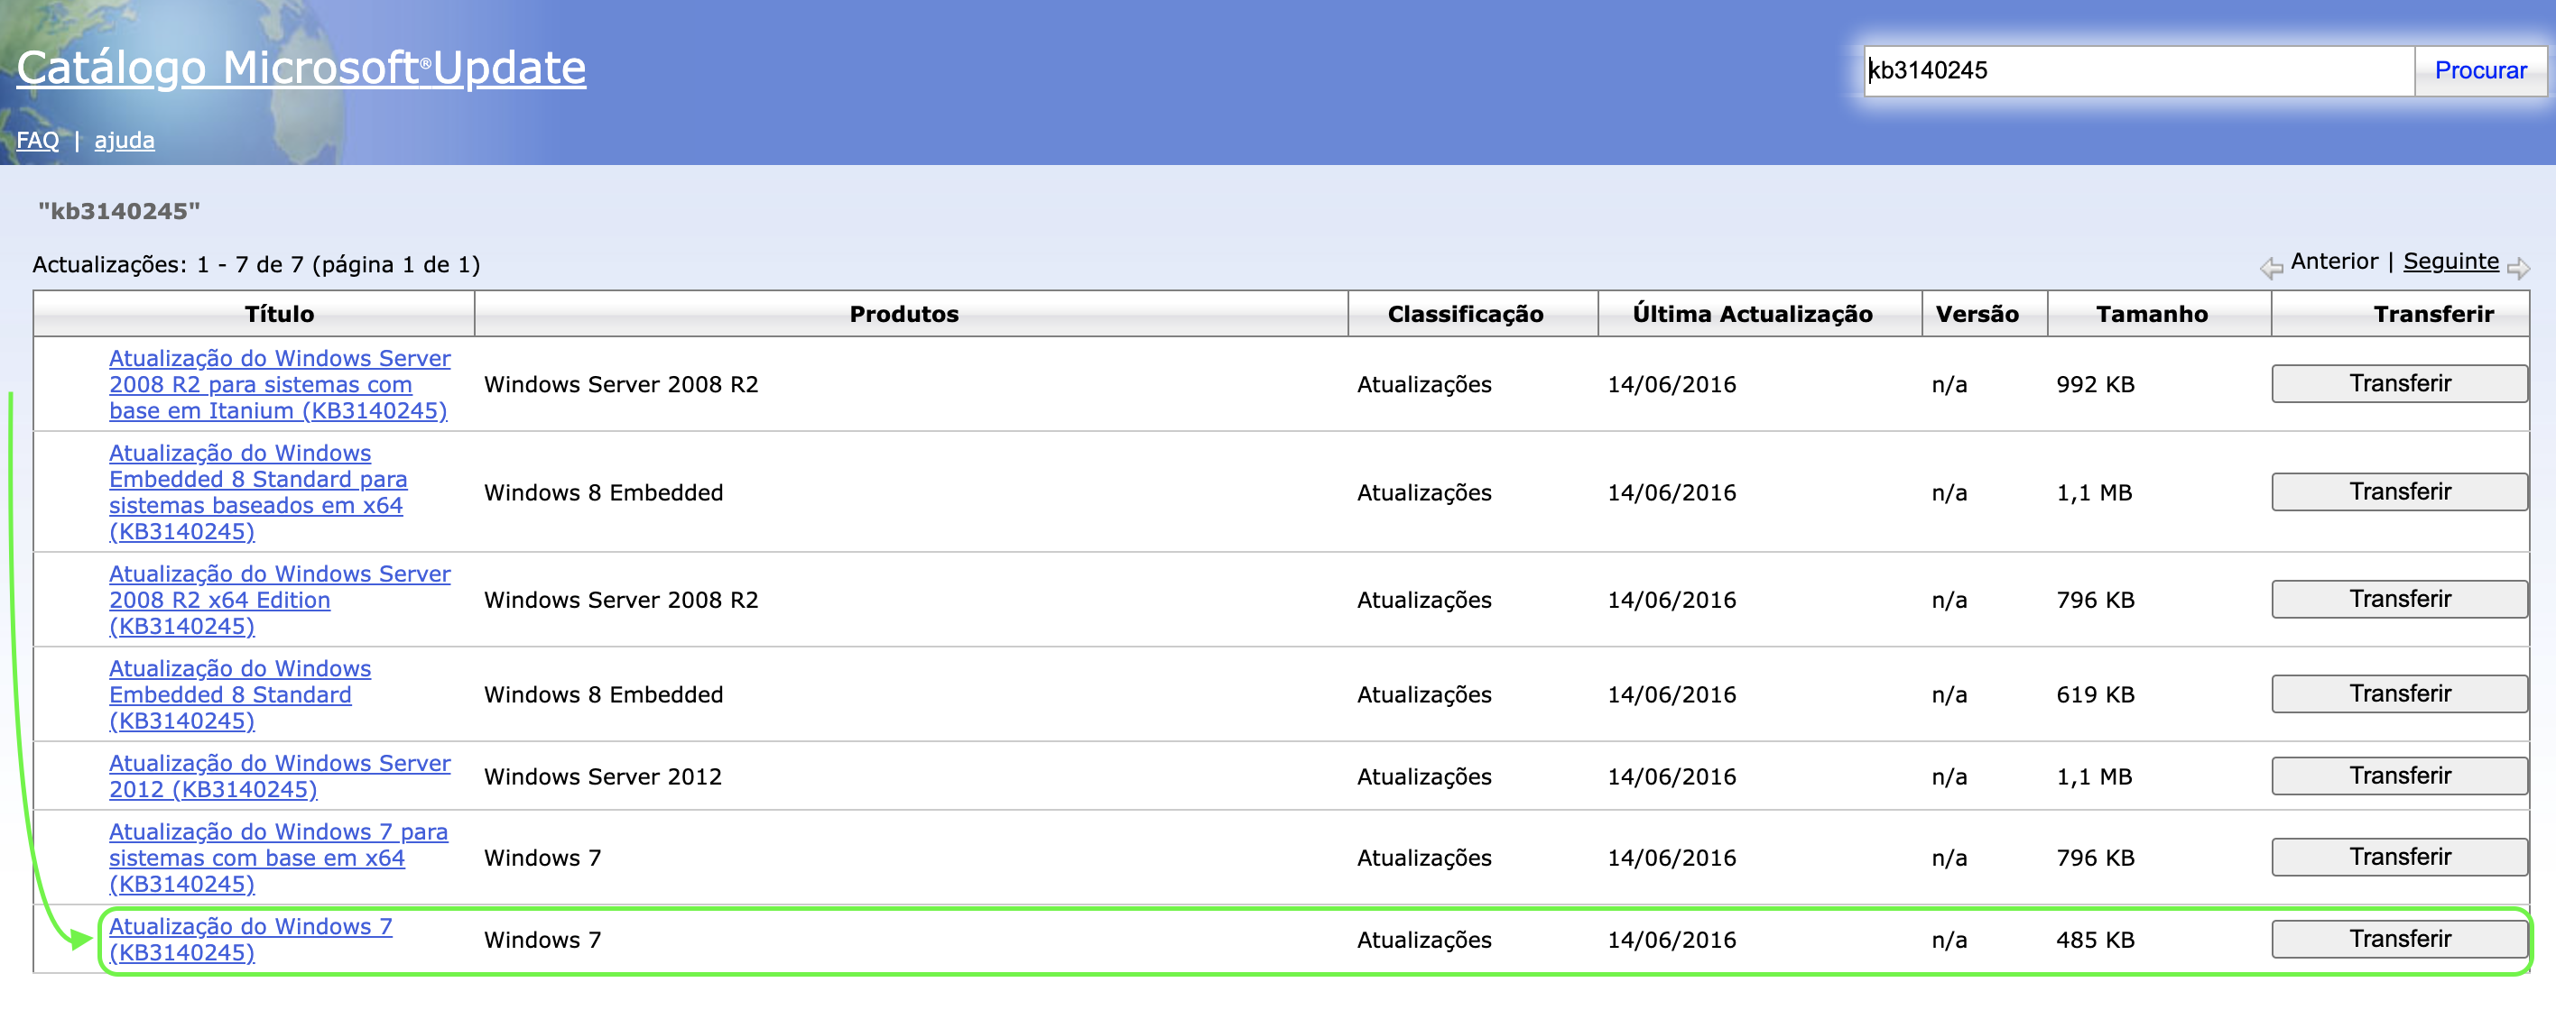Open Windows Embedded 8 Standard 619 KB update link
2556x1010 pixels.
(x=240, y=694)
